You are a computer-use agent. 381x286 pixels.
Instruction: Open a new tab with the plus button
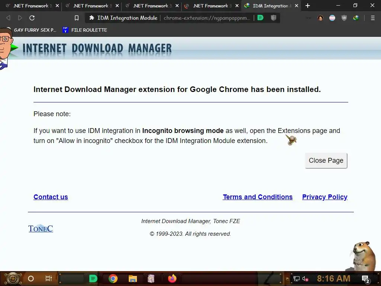click(308, 6)
